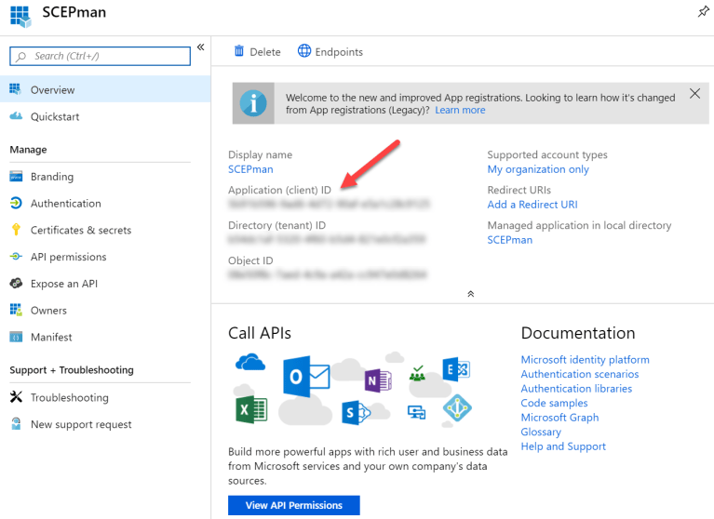Click the SharePoint icon in Call APIs
Image resolution: width=714 pixels, height=519 pixels.
(x=356, y=413)
